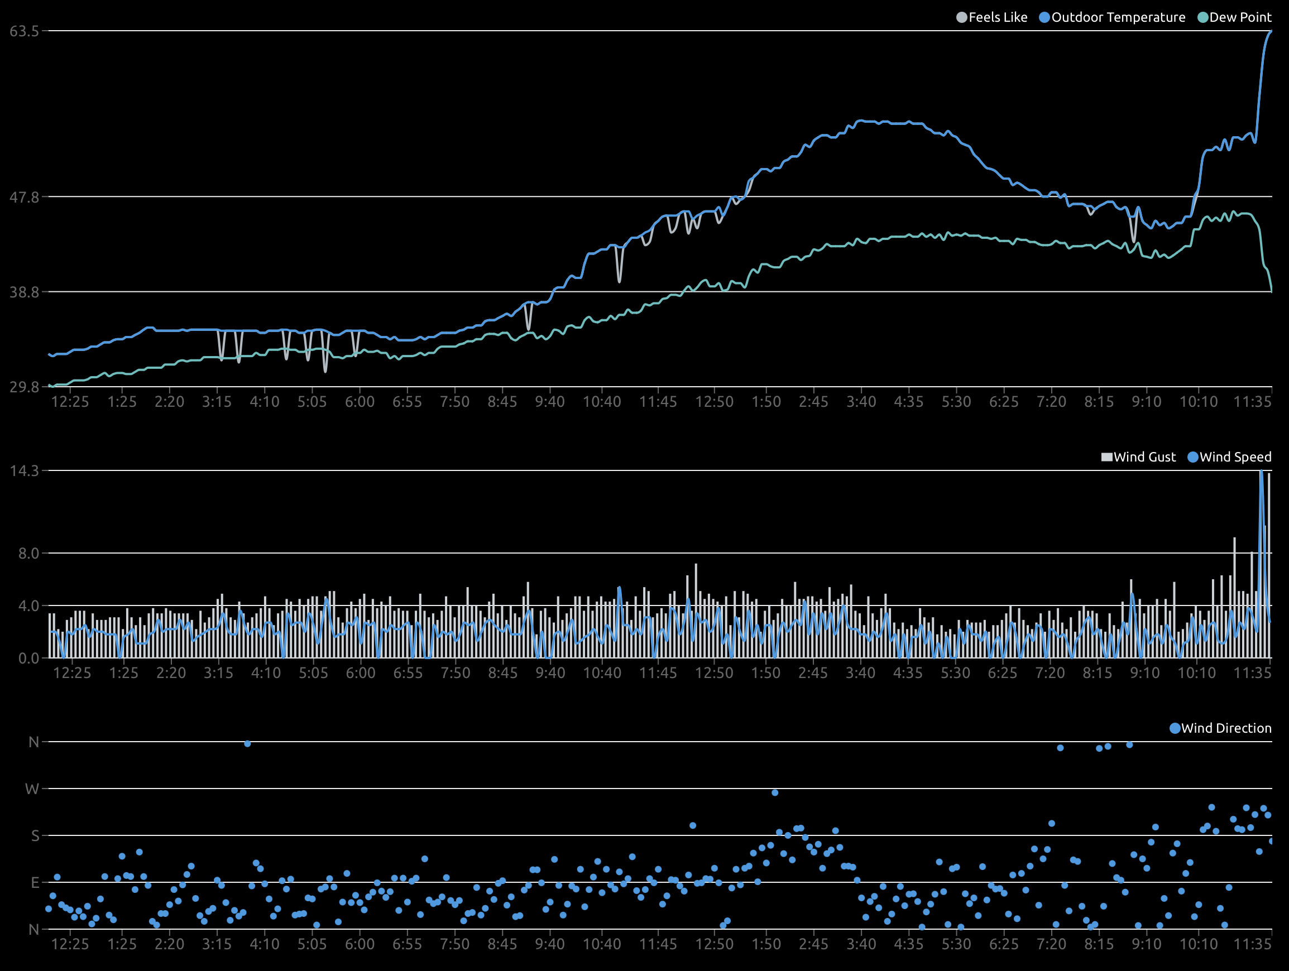Click 6:00 on the temperature chart axis

point(360,402)
